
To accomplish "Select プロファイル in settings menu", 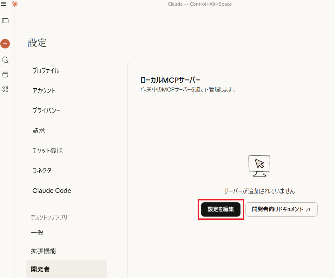I will pyautogui.click(x=46, y=71).
